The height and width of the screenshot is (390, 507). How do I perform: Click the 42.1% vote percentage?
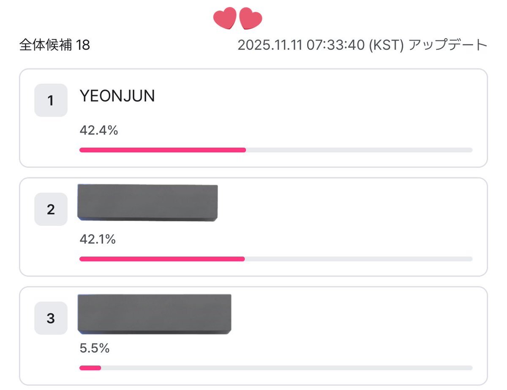point(98,240)
